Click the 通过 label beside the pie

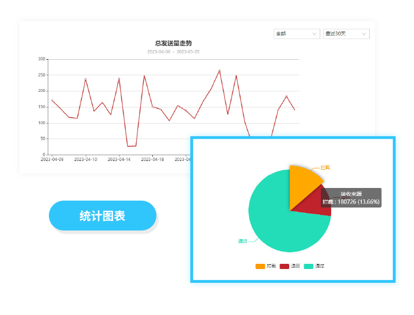[243, 241]
